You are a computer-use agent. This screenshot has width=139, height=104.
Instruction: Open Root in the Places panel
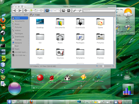point(20,46)
